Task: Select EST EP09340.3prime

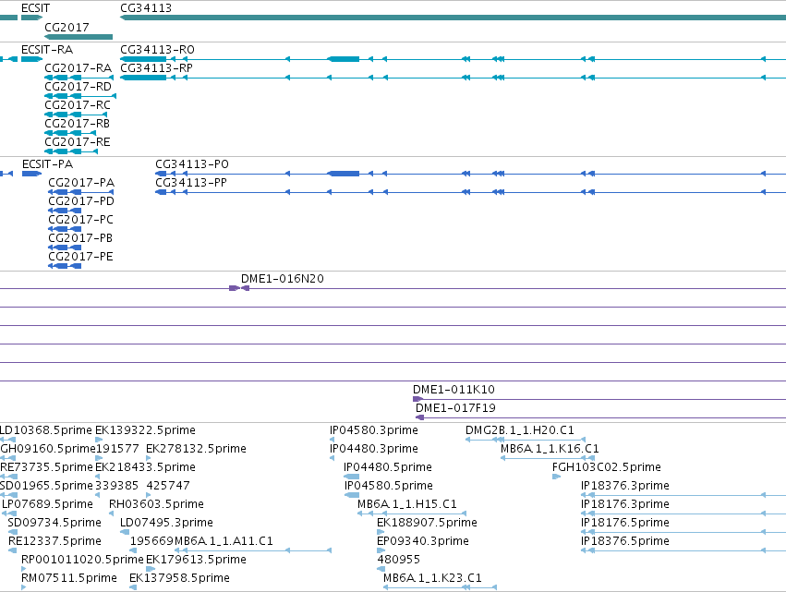Action: click(423, 541)
